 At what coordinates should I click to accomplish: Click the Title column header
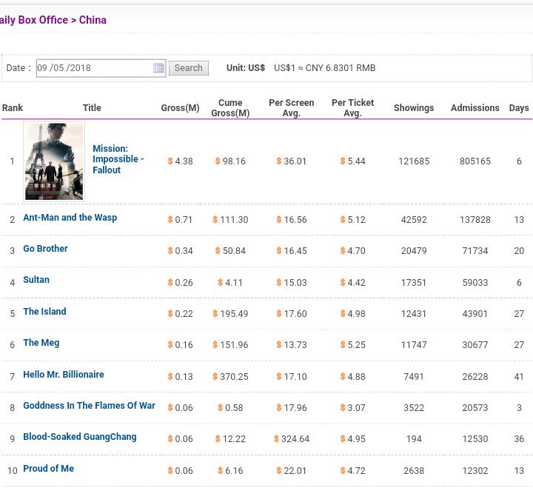92,108
